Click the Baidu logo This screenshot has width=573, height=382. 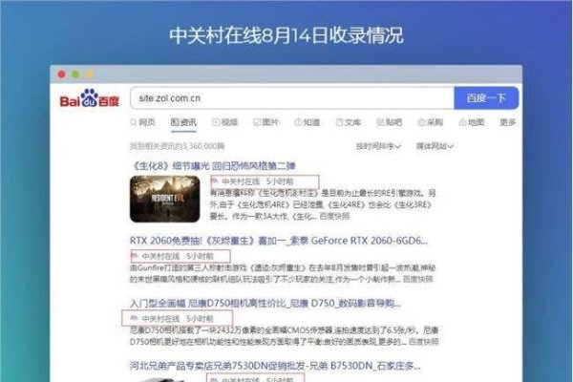pos(90,98)
